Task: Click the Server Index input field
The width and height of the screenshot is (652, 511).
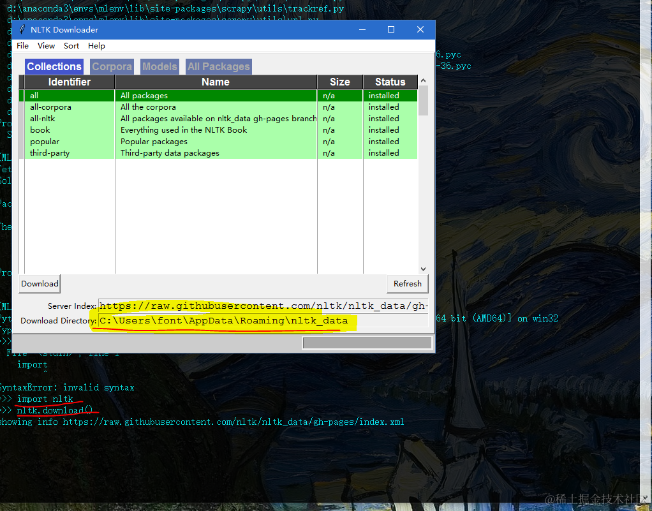Action: (263, 306)
